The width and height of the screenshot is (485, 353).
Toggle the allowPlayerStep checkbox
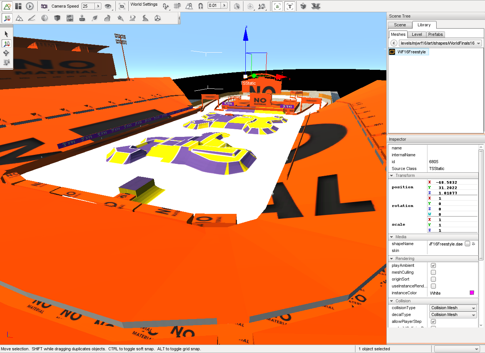pyautogui.click(x=433, y=322)
